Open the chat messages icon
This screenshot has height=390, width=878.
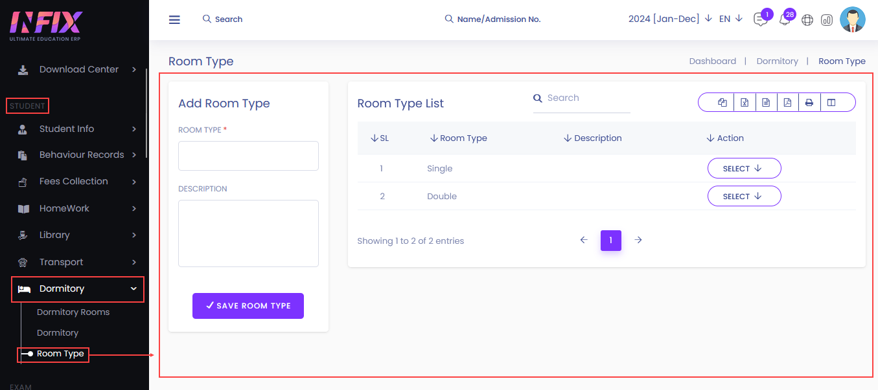click(760, 19)
